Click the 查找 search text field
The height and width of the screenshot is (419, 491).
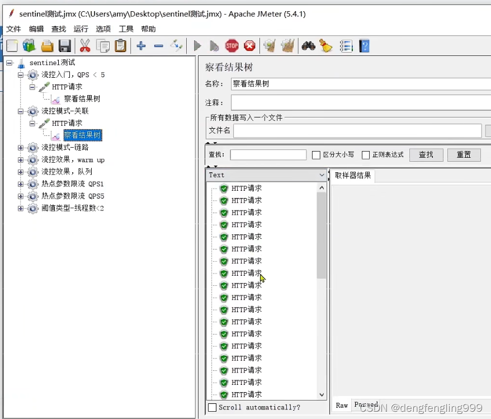click(x=268, y=155)
